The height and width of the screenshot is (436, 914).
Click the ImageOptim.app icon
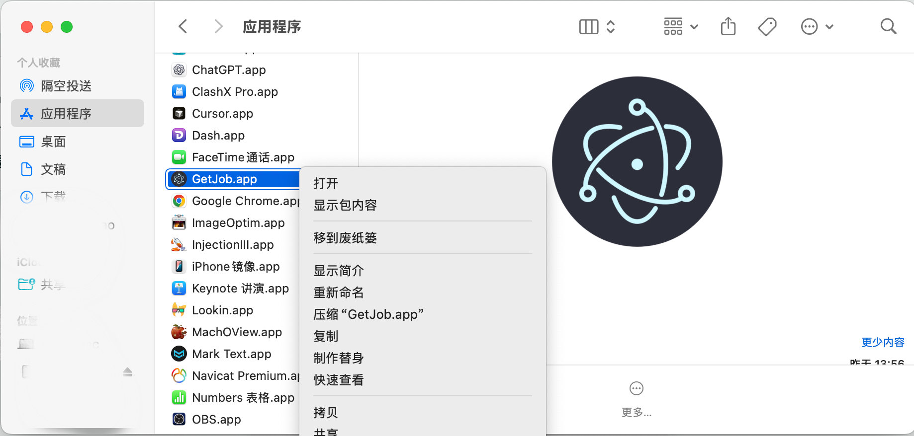179,223
